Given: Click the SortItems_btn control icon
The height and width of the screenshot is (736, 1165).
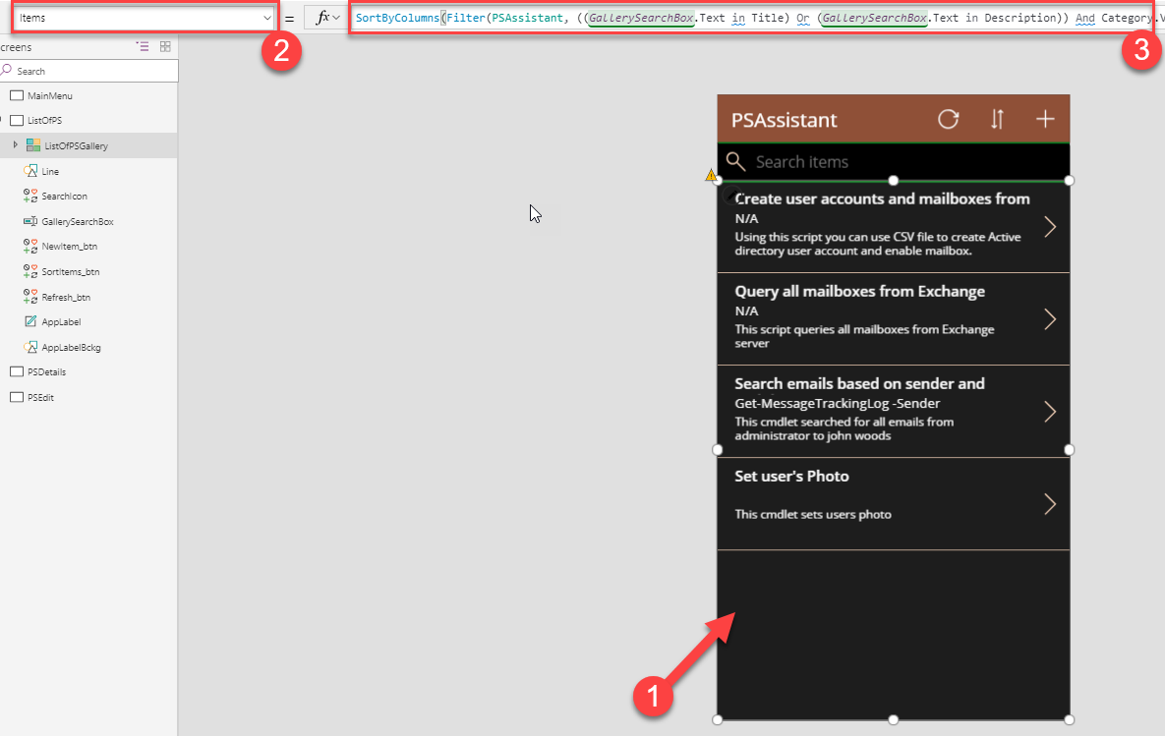Looking at the screenshot, I should pos(30,271).
